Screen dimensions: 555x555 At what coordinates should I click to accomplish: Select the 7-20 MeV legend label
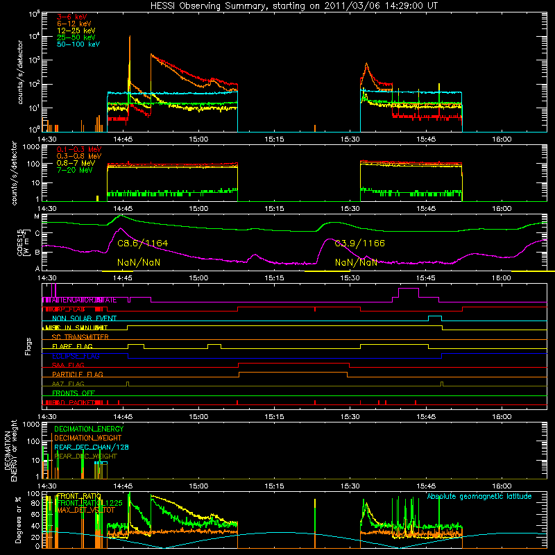pos(75,170)
